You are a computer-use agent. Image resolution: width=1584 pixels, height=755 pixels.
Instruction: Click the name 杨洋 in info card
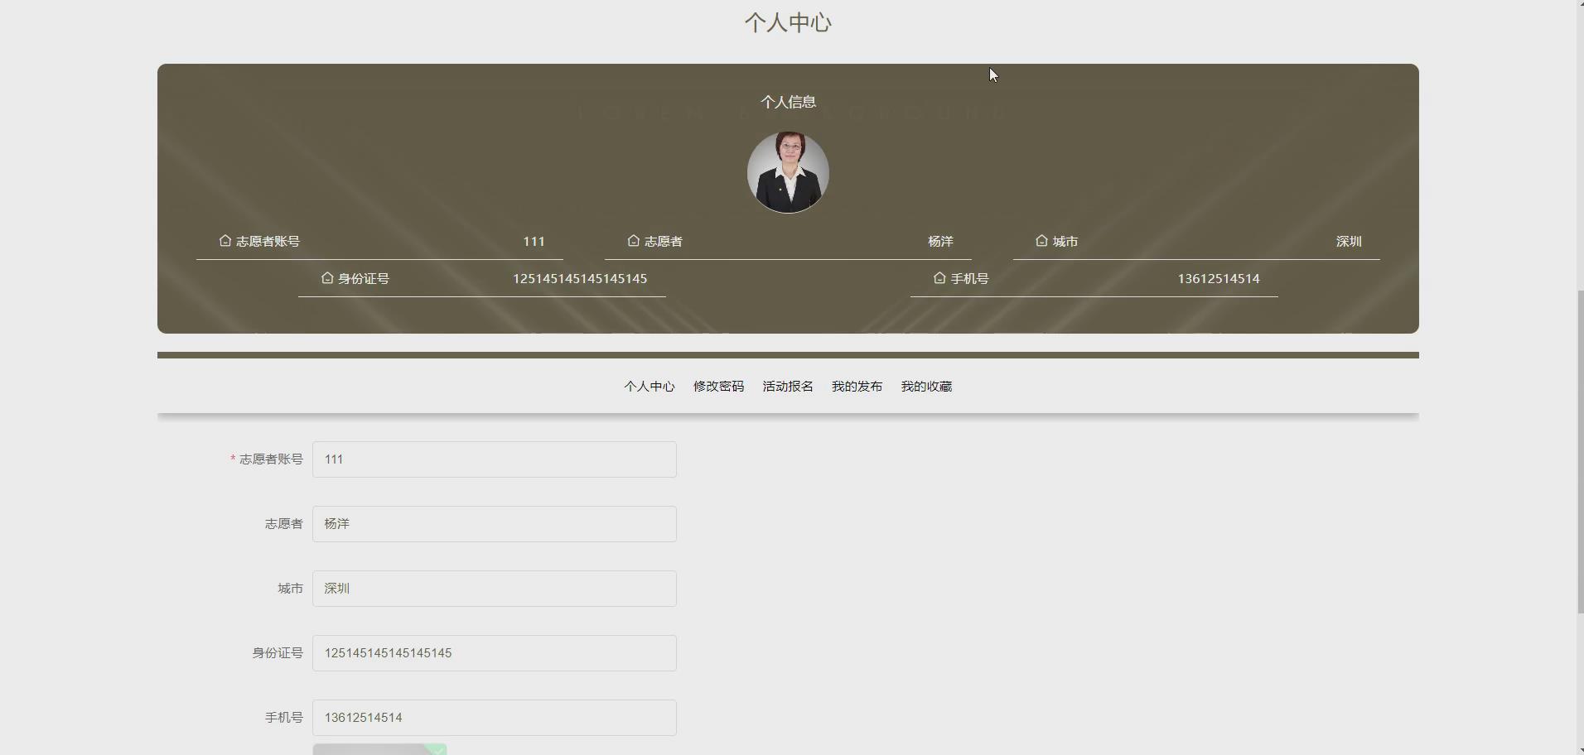coord(940,242)
